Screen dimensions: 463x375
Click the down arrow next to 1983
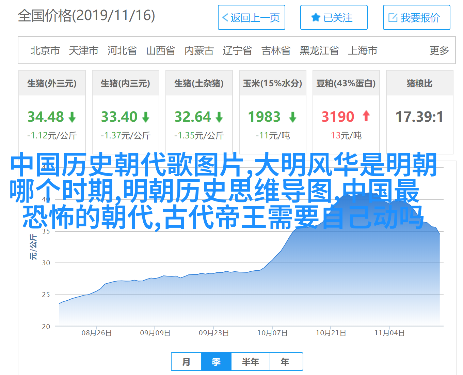click(x=293, y=117)
